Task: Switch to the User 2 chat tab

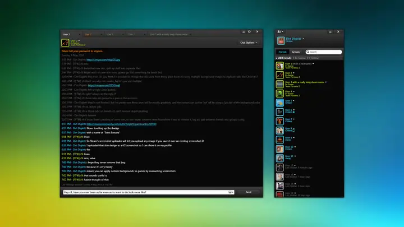Action: pos(71,35)
